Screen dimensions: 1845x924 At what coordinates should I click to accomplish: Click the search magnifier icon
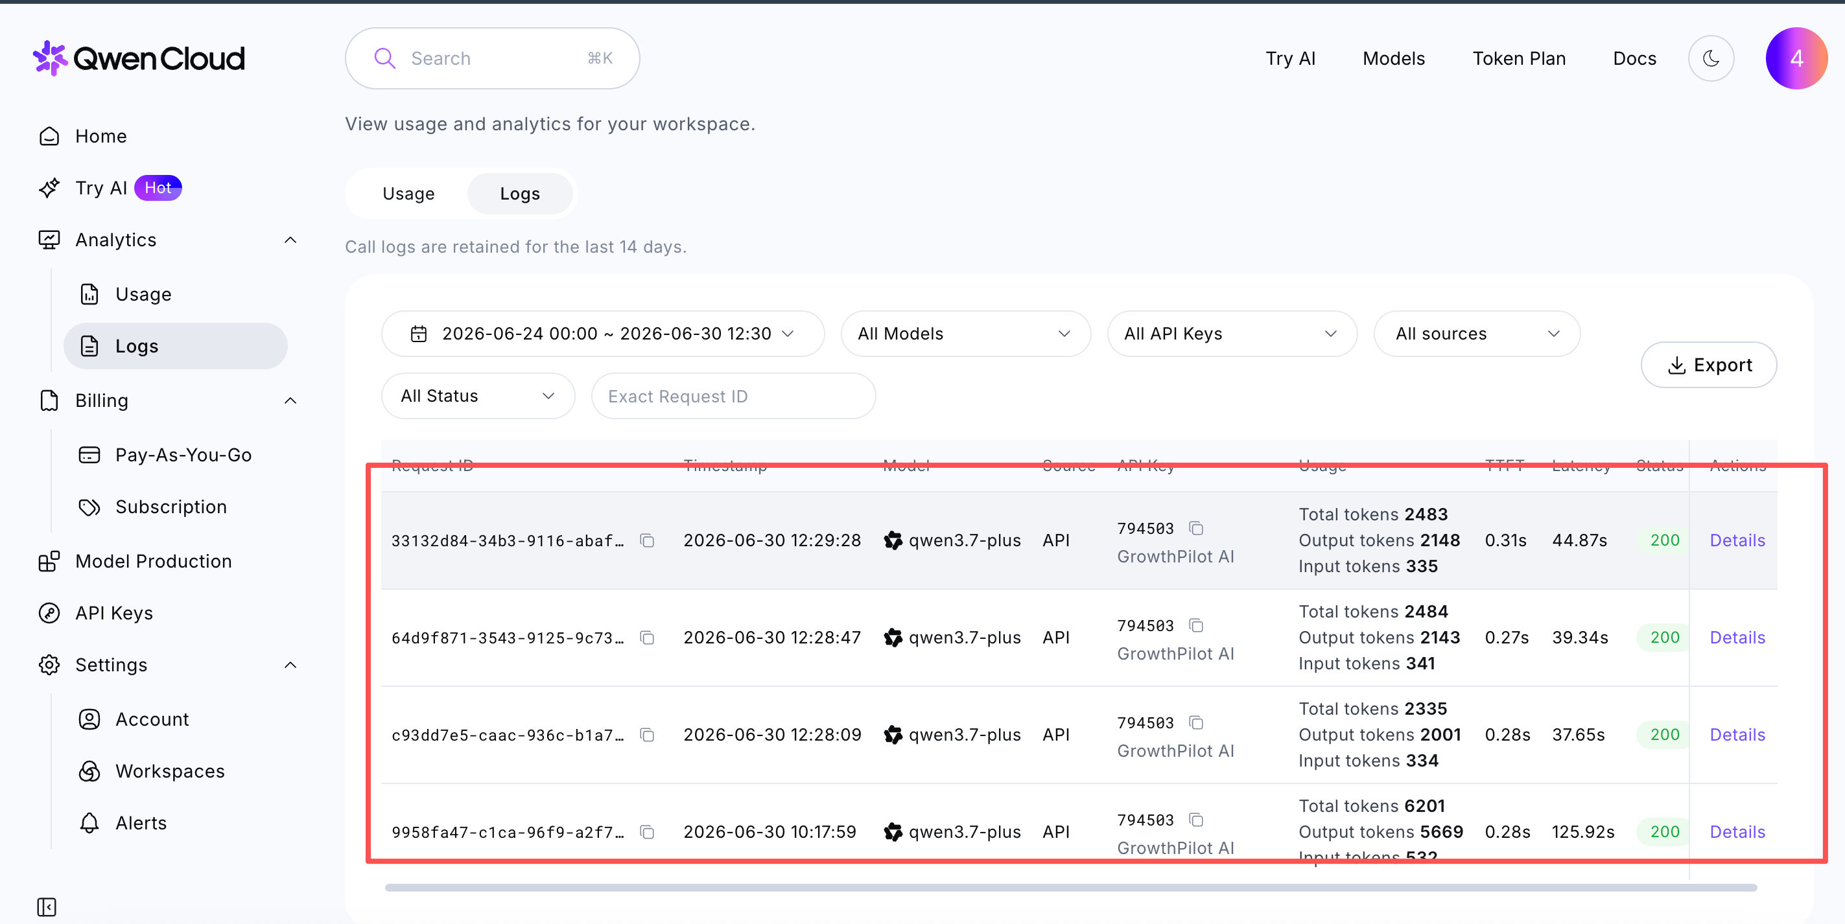[385, 58]
